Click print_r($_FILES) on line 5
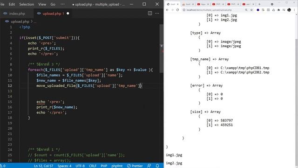The height and width of the screenshot is (168, 298). 46,49
